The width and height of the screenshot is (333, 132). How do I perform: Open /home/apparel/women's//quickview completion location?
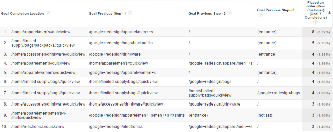[x=43, y=73]
